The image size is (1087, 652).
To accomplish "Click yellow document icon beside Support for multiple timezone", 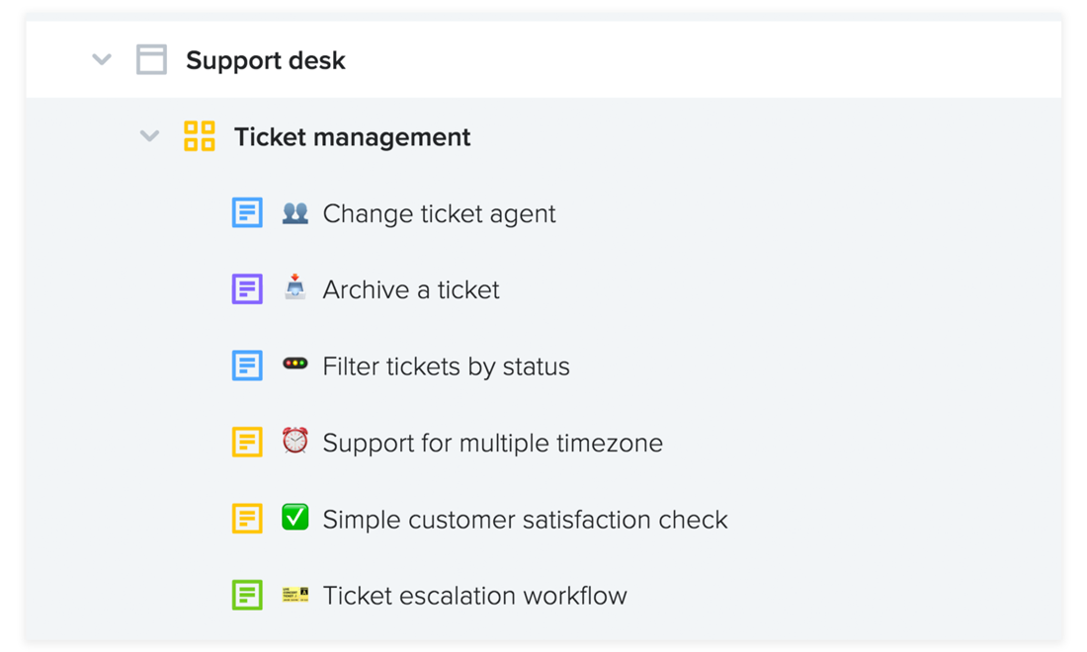I will (247, 442).
